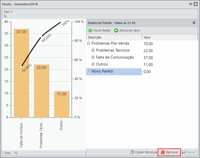Click the Outros chart bar
The image size is (200, 158).
[62, 104]
